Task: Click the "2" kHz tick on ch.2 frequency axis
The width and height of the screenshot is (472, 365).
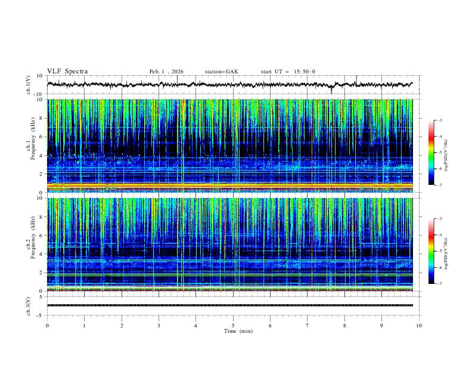Action: 41,273
